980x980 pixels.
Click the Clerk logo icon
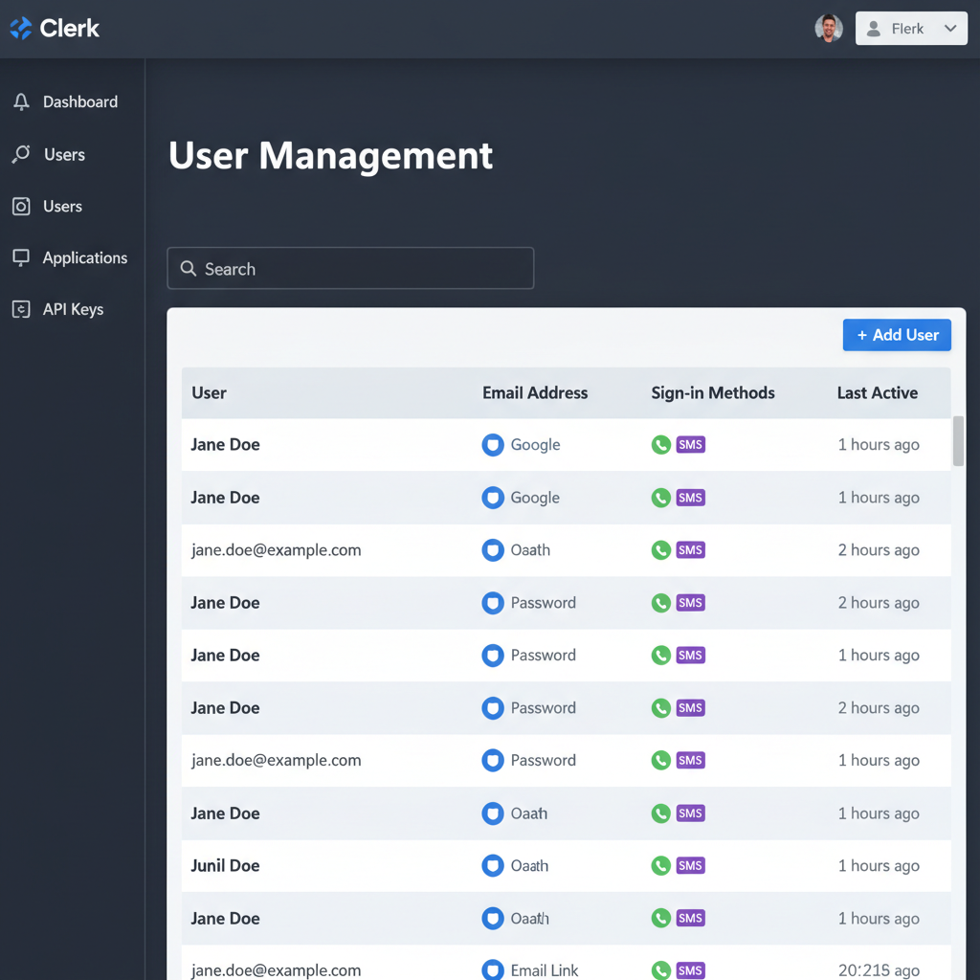point(21,28)
